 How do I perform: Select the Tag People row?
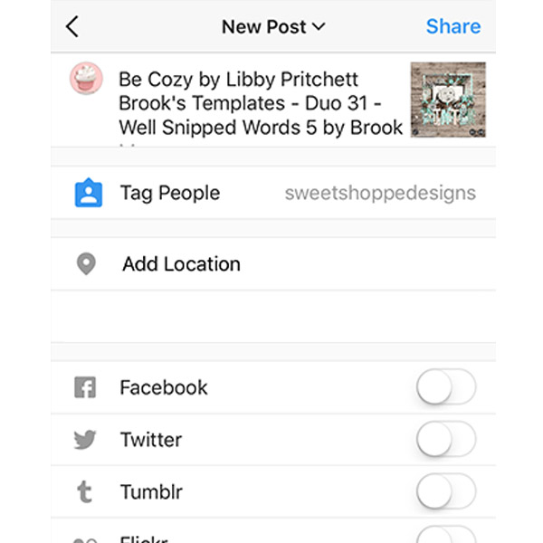click(x=273, y=193)
